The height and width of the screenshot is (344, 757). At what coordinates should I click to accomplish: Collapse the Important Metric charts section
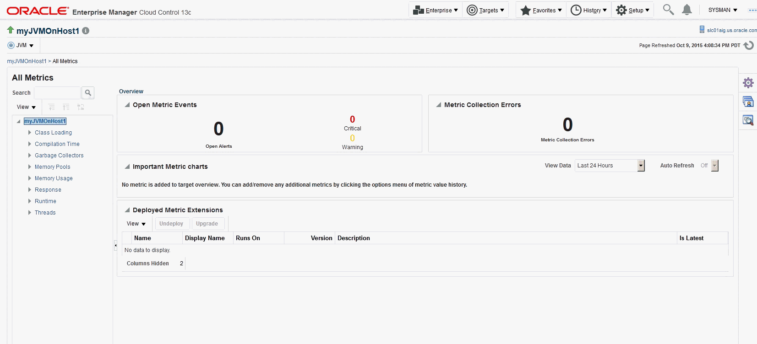click(127, 167)
